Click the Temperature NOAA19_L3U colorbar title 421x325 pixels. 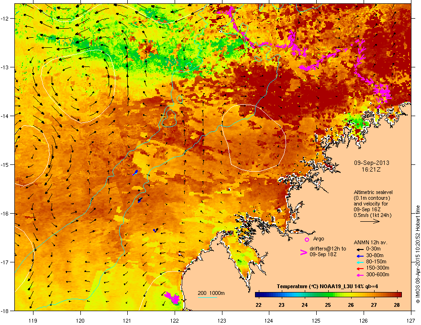pos(327,286)
